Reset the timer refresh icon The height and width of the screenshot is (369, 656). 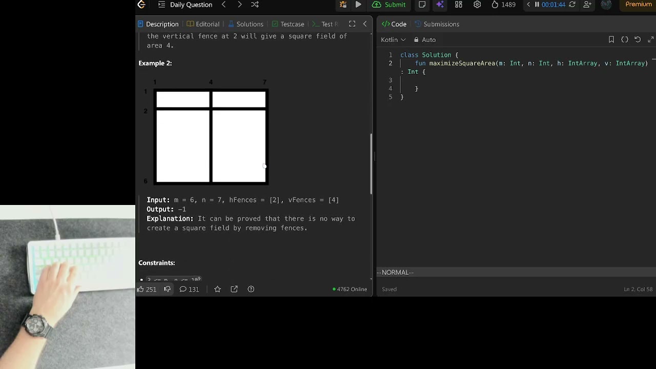tap(572, 5)
